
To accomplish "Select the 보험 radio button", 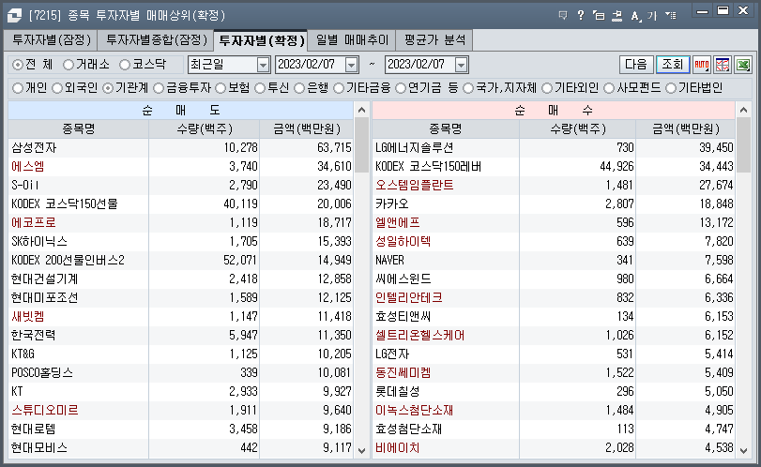I will click(x=221, y=88).
